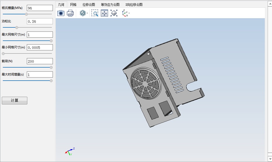Click the 泊松比 slider handle
272x162 pixels.
tap(17, 27)
